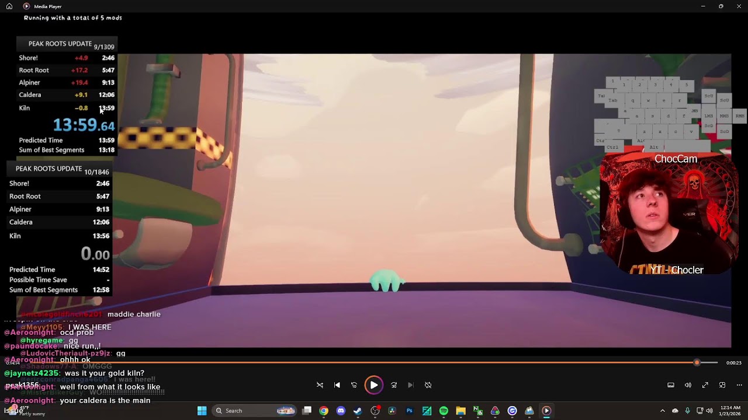The image size is (748, 420).
Task: Open cast to device option
Action: tap(671, 385)
